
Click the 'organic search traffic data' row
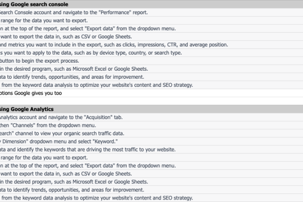coord(151,133)
